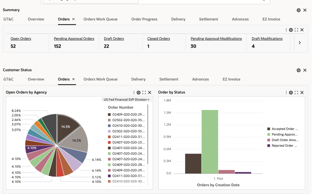The width and height of the screenshot is (312, 194).
Task: Click US Fed Financial SVP Division breadcrumb
Action: (127, 100)
